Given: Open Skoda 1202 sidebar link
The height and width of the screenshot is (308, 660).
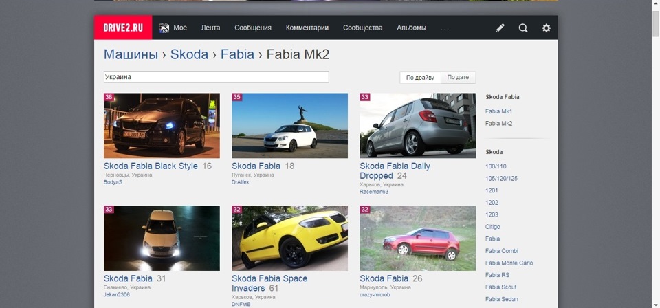Looking at the screenshot, I should coord(492,203).
